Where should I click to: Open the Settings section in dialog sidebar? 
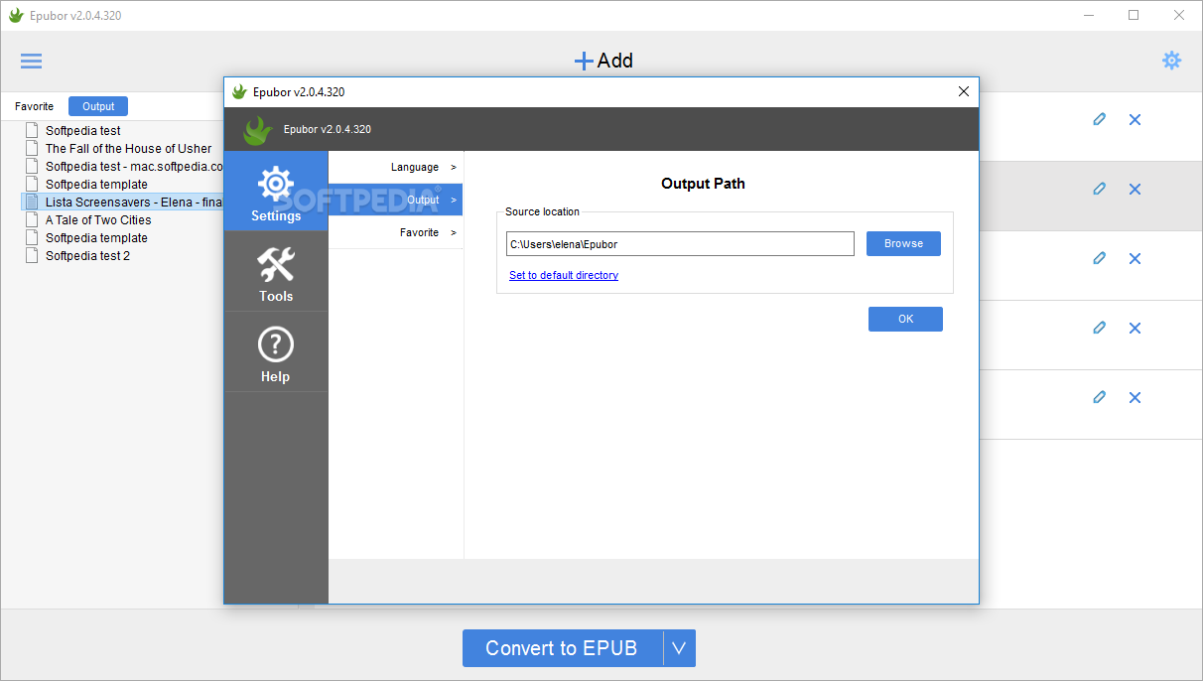point(276,192)
